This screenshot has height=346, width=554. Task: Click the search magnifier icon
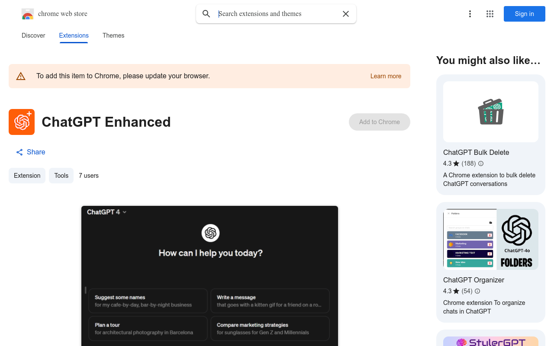coord(206,14)
